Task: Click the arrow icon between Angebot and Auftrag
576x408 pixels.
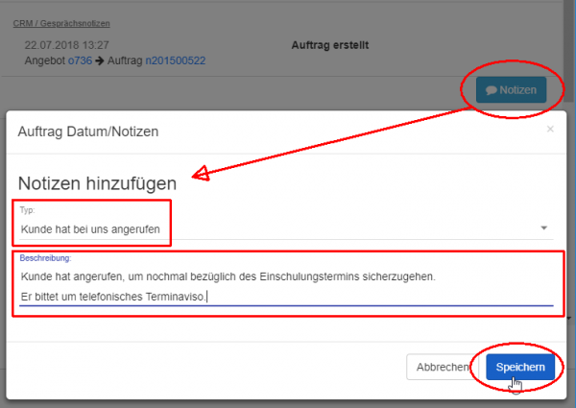Action: 100,60
